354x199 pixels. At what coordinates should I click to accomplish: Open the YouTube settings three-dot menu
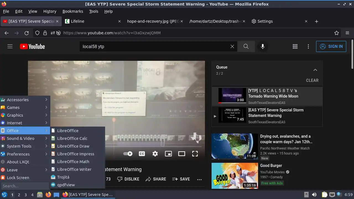(308, 46)
